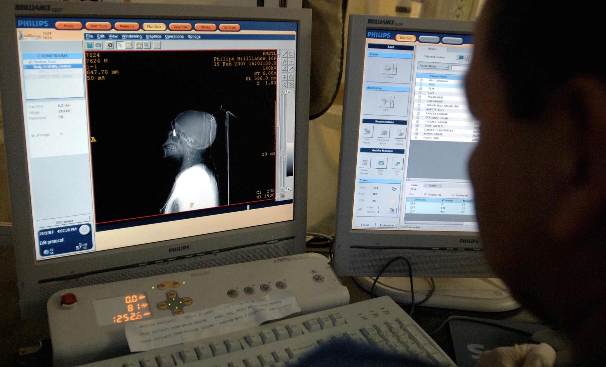The image size is (606, 367).
Task: Switch to the States tab
Action: [433, 186]
